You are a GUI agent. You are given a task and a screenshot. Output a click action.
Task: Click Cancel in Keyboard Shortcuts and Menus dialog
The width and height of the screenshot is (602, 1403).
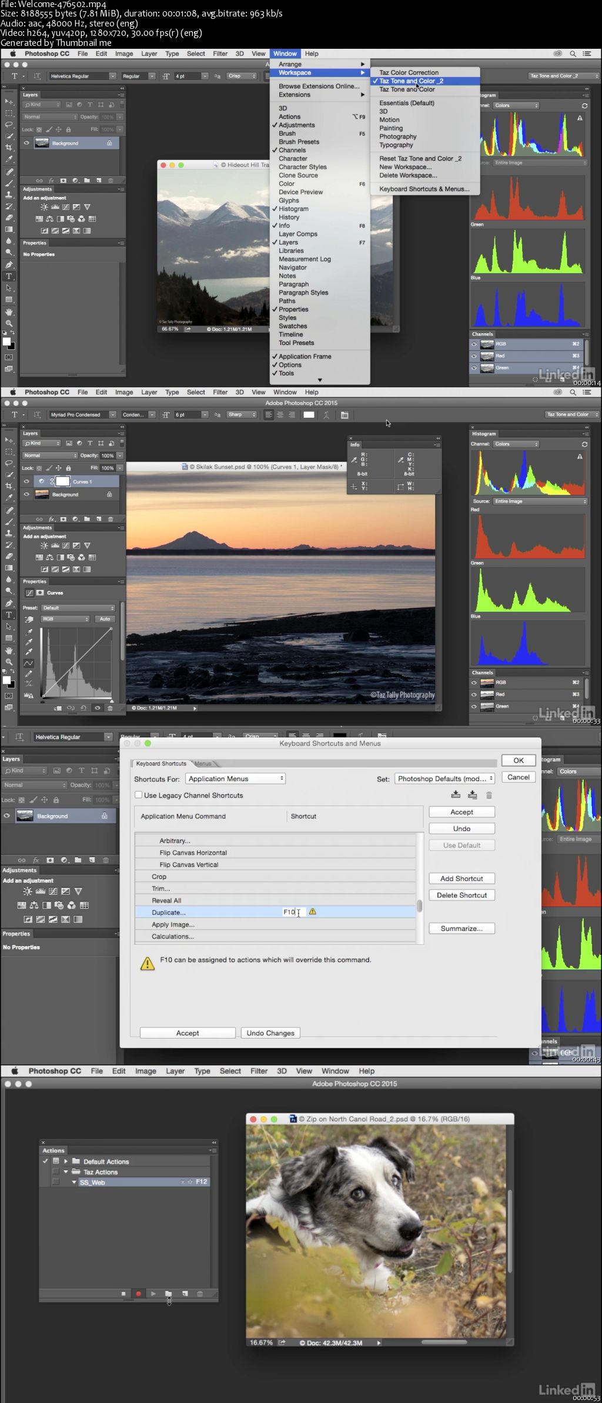[x=519, y=777]
